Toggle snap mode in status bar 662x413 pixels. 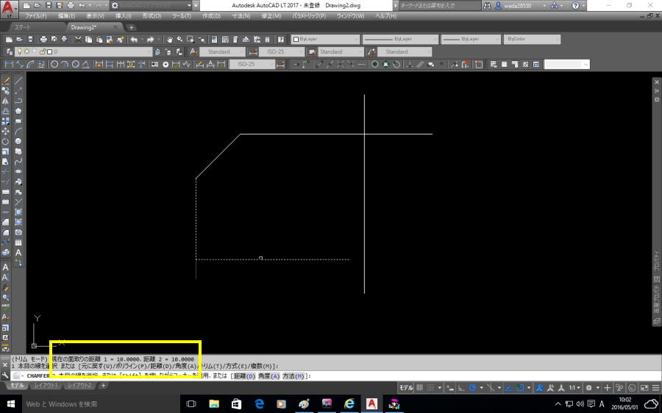430,388
